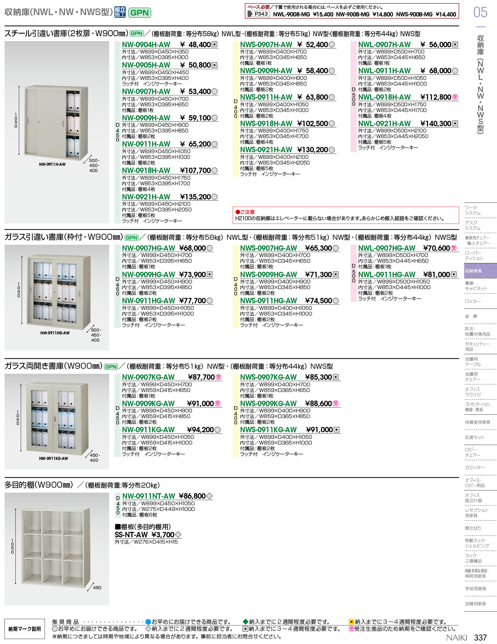Click the square mark beside NW-0904H-AW price
The height and width of the screenshot is (644, 497).
pos(214,45)
